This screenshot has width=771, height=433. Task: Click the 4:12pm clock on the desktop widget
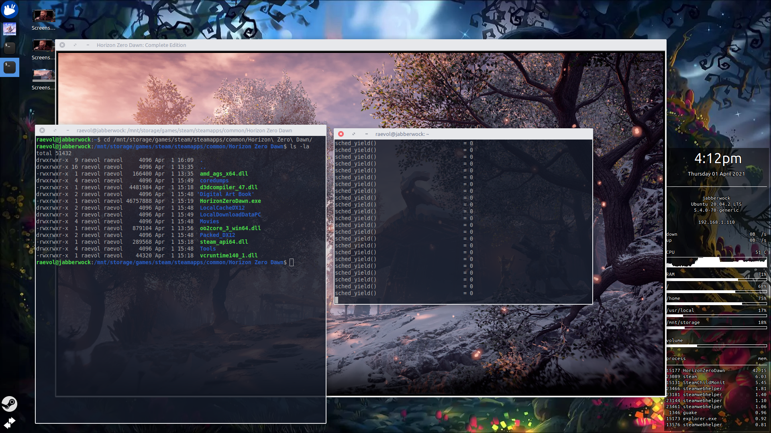click(x=718, y=159)
